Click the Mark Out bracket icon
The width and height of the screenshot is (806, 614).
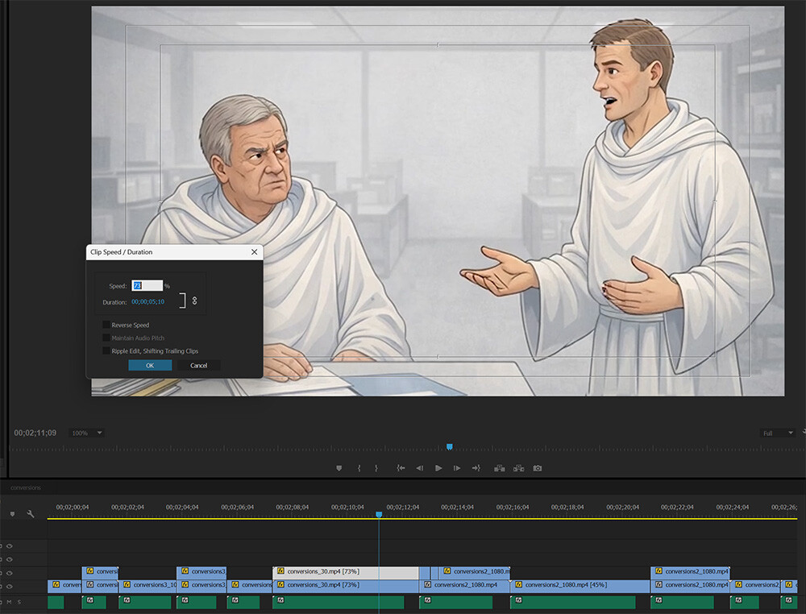click(x=376, y=468)
